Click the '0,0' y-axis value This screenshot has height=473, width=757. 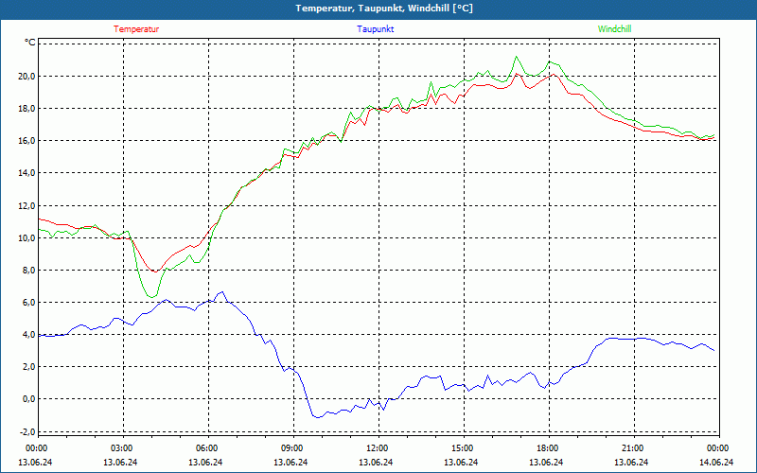coord(29,399)
